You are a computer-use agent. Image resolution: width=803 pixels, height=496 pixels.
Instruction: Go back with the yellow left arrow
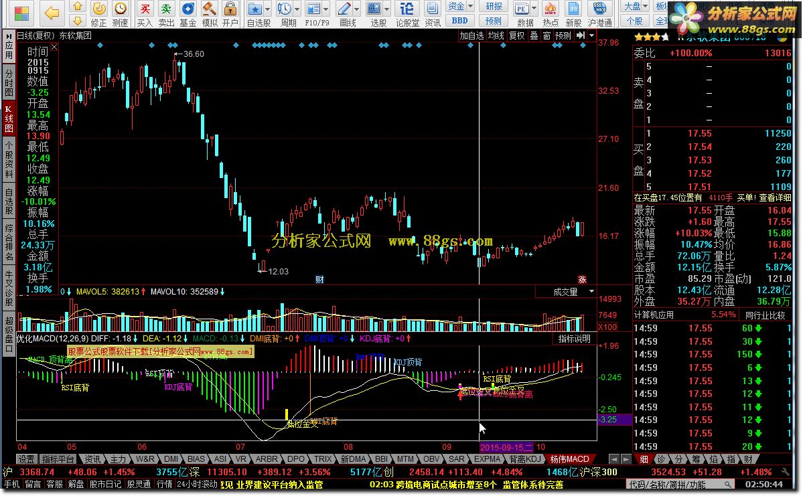click(x=52, y=13)
